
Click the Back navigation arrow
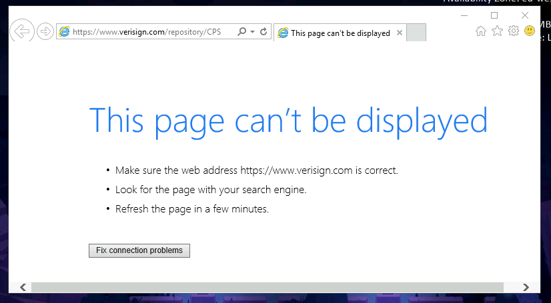(22, 31)
